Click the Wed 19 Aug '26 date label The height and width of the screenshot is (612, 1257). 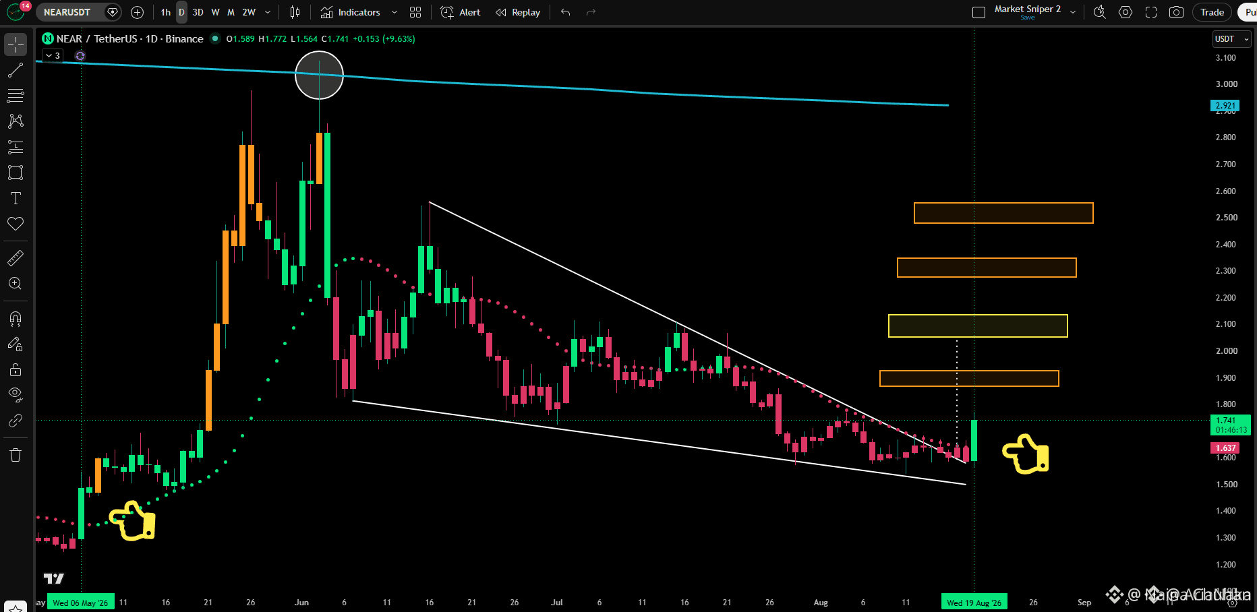tap(974, 603)
